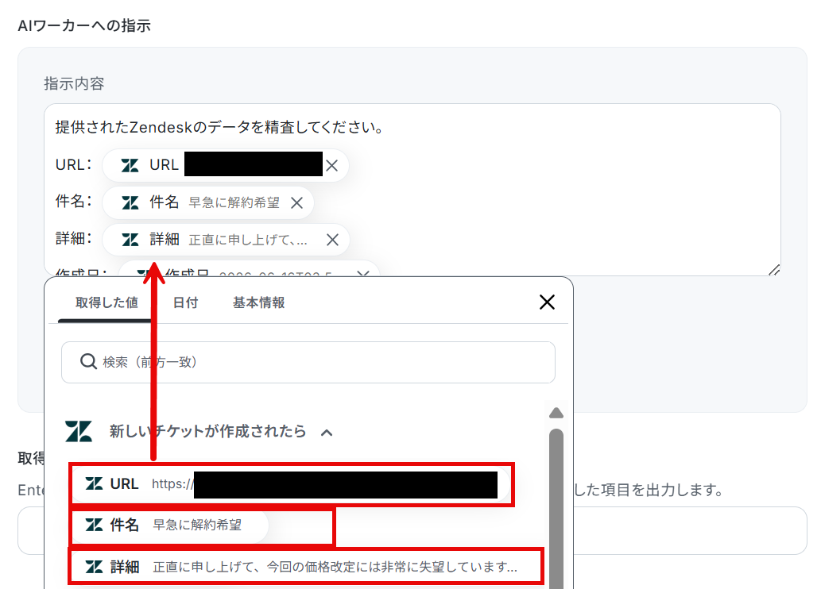Click the Zendesk icon in the 件名 list row
This screenshot has height=589, width=821.
tap(95, 525)
